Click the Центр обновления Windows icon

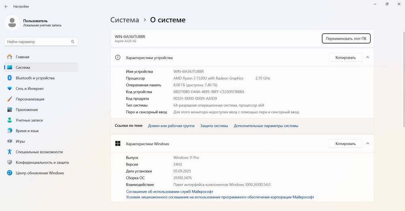[10, 173]
